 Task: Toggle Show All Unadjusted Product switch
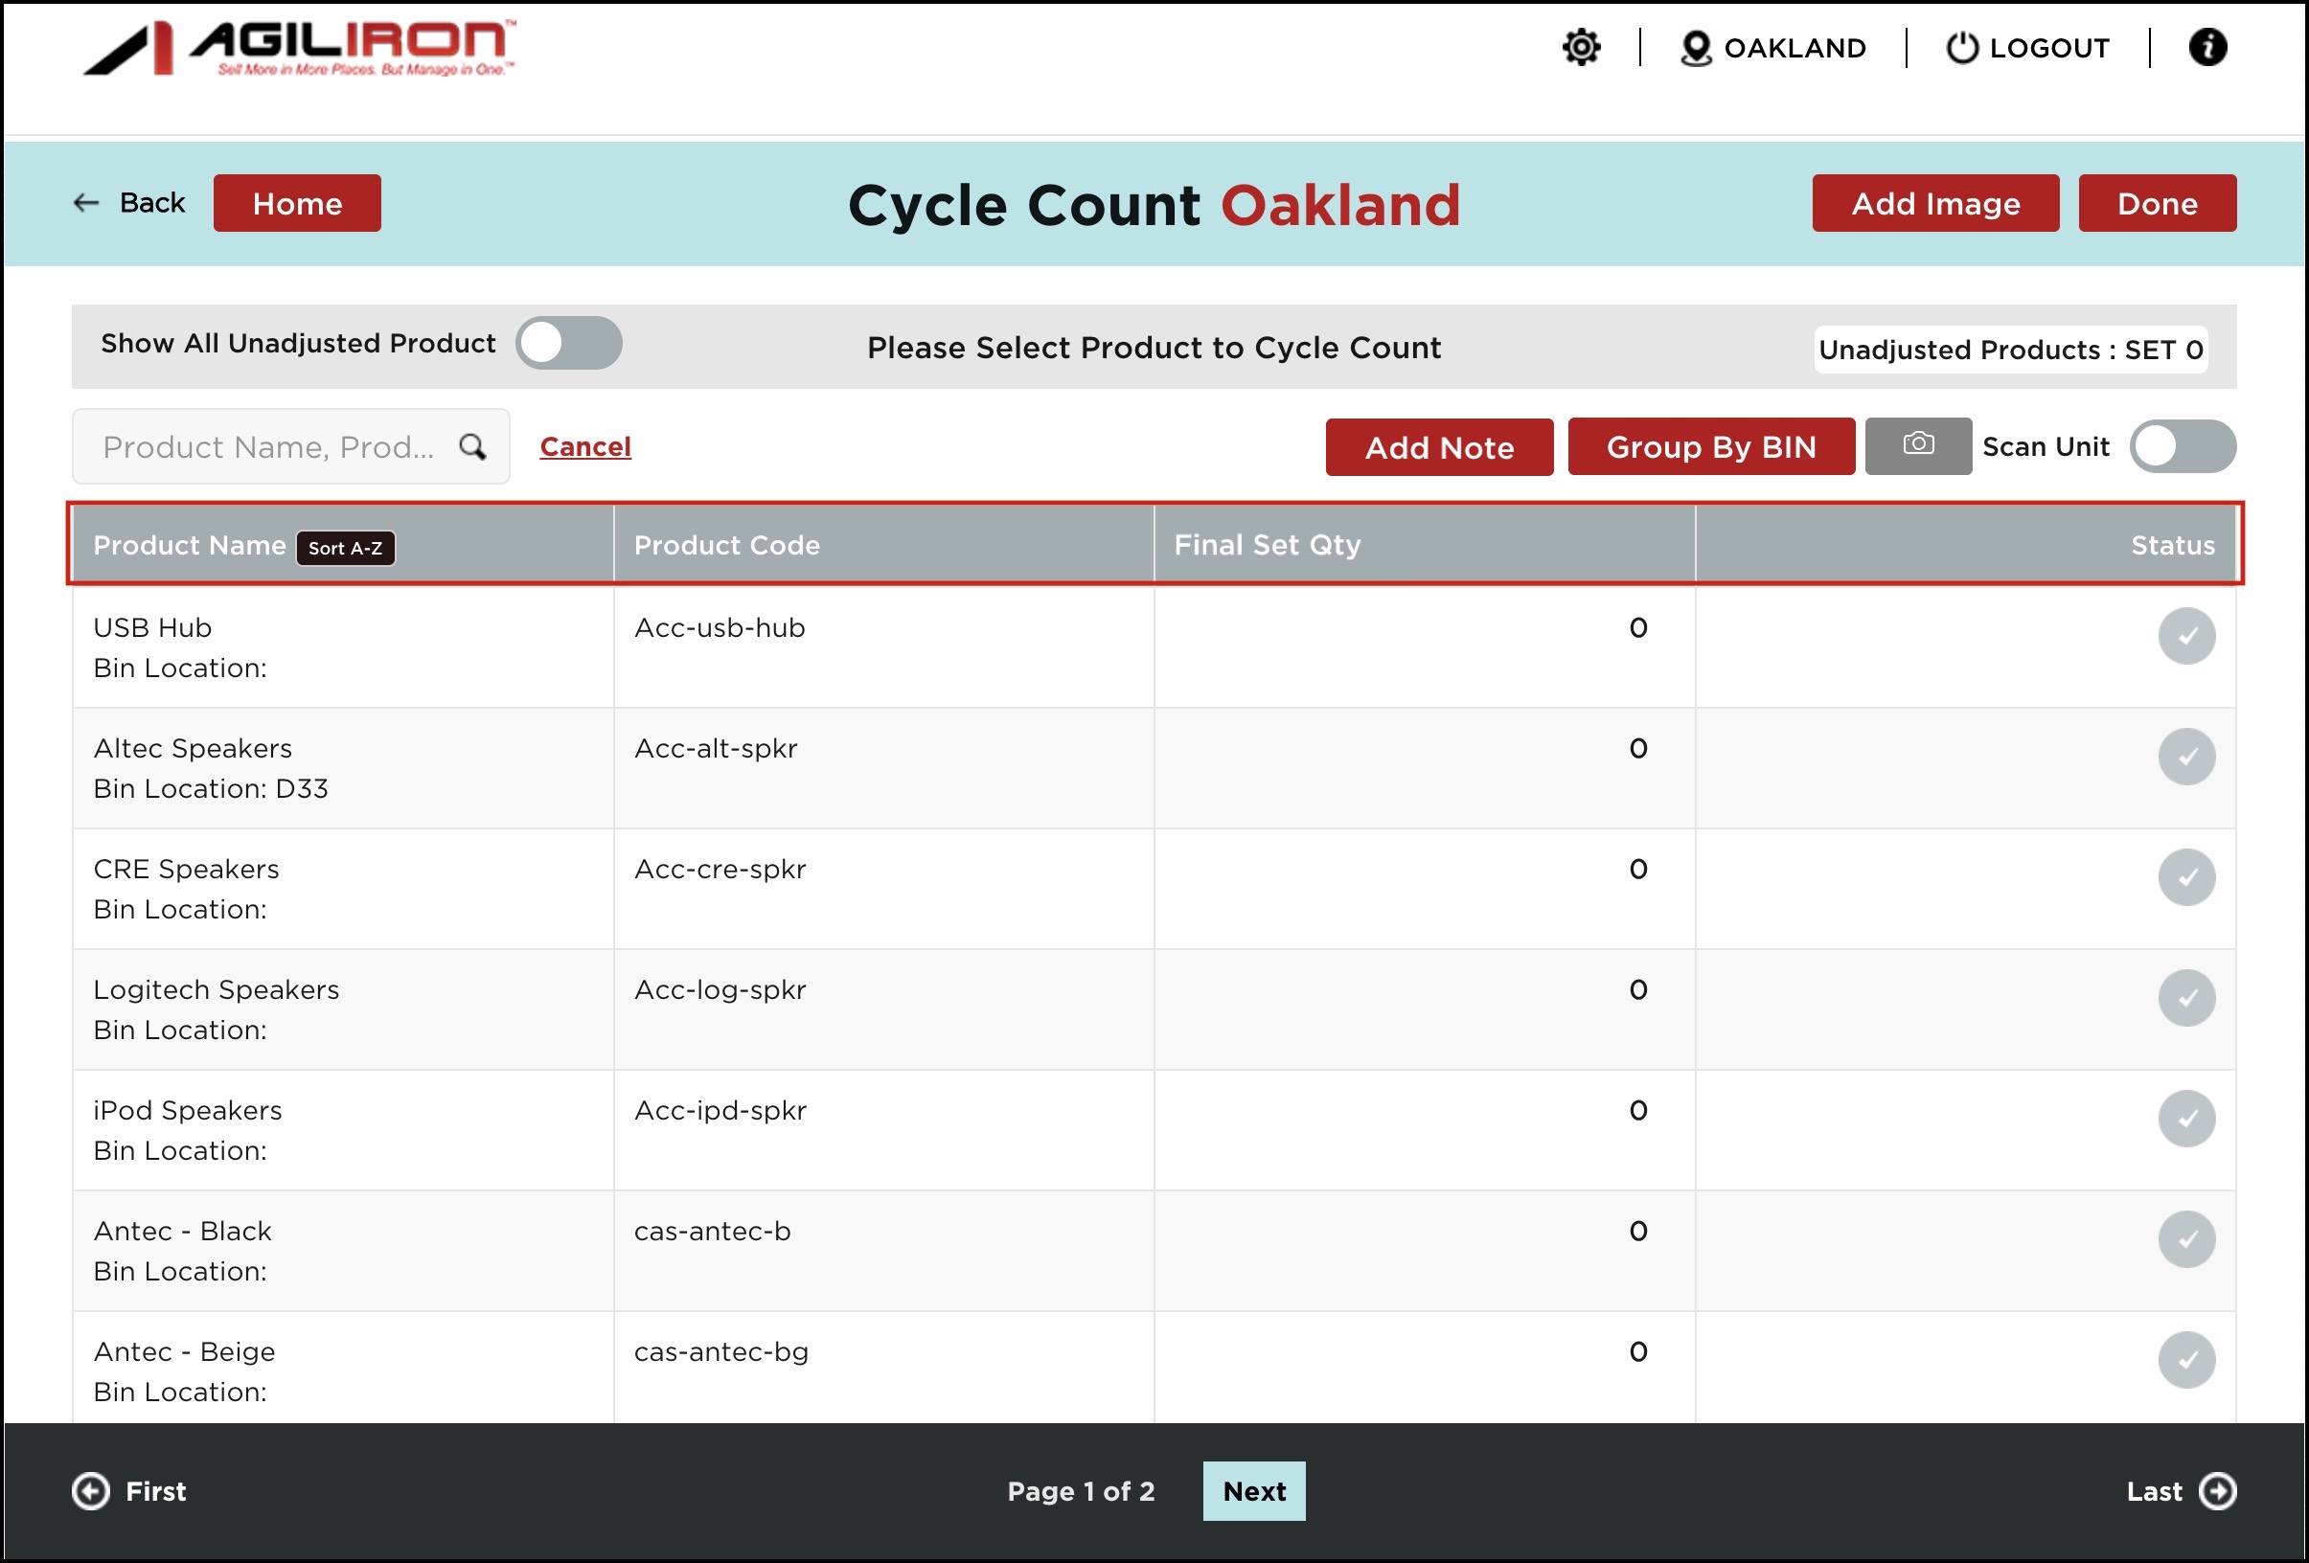[568, 344]
